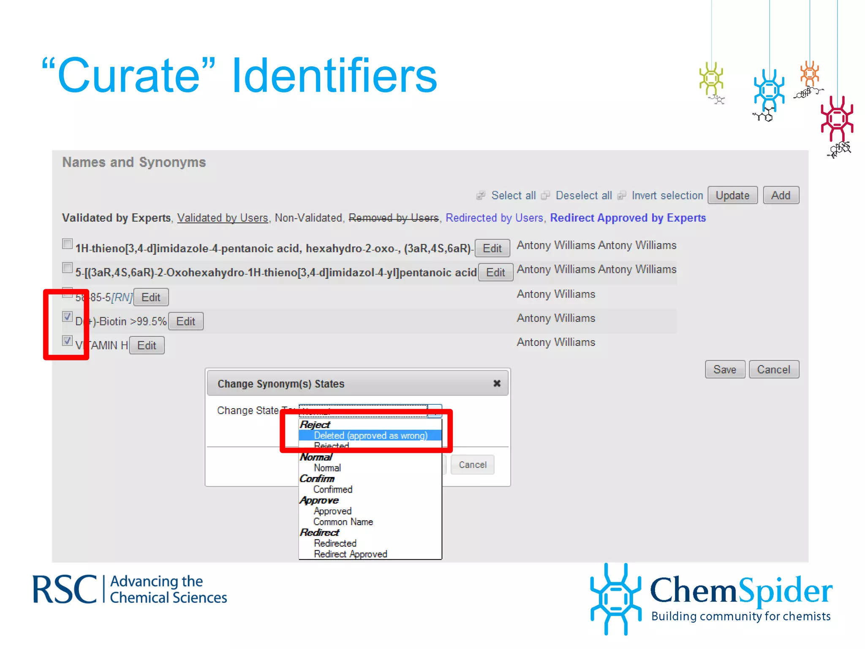Select the Redirect Approved state option
The image size is (865, 649).
tap(351, 554)
